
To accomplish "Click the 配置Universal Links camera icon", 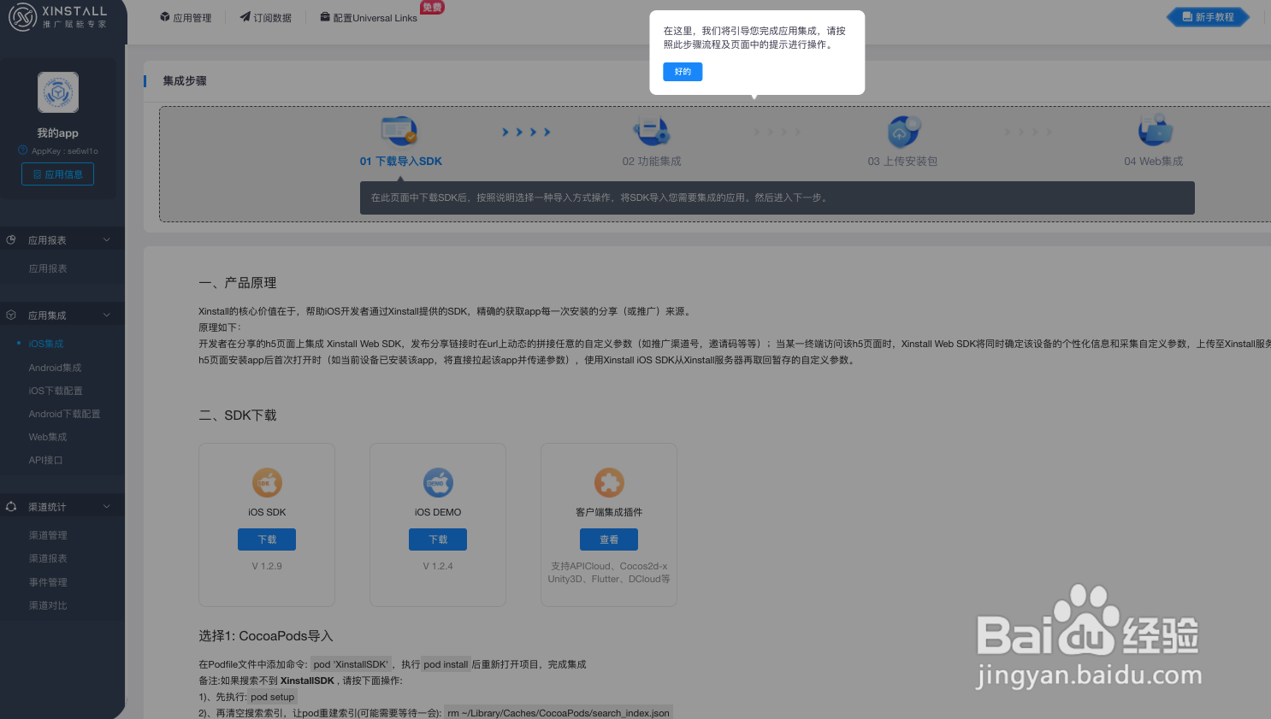I will [323, 16].
